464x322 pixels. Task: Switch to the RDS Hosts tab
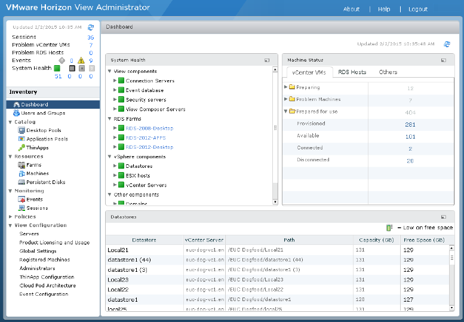352,72
